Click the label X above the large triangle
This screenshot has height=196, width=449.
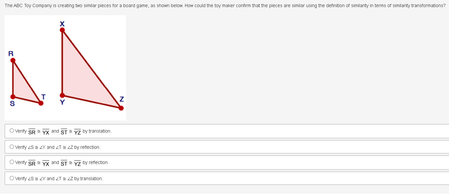[x=62, y=23]
